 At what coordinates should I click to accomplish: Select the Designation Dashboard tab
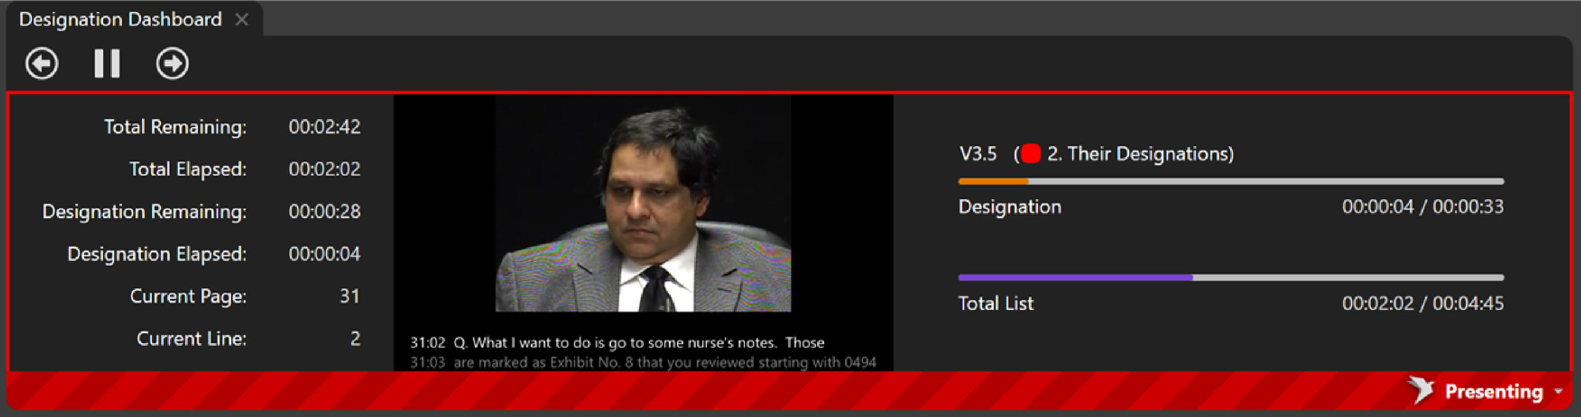pos(120,19)
